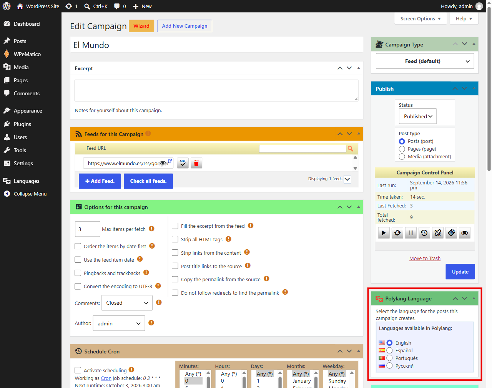Screen dimensions: 492x388
Task: Check the El Mundo feed with the ABC icon
Action: click(183, 163)
